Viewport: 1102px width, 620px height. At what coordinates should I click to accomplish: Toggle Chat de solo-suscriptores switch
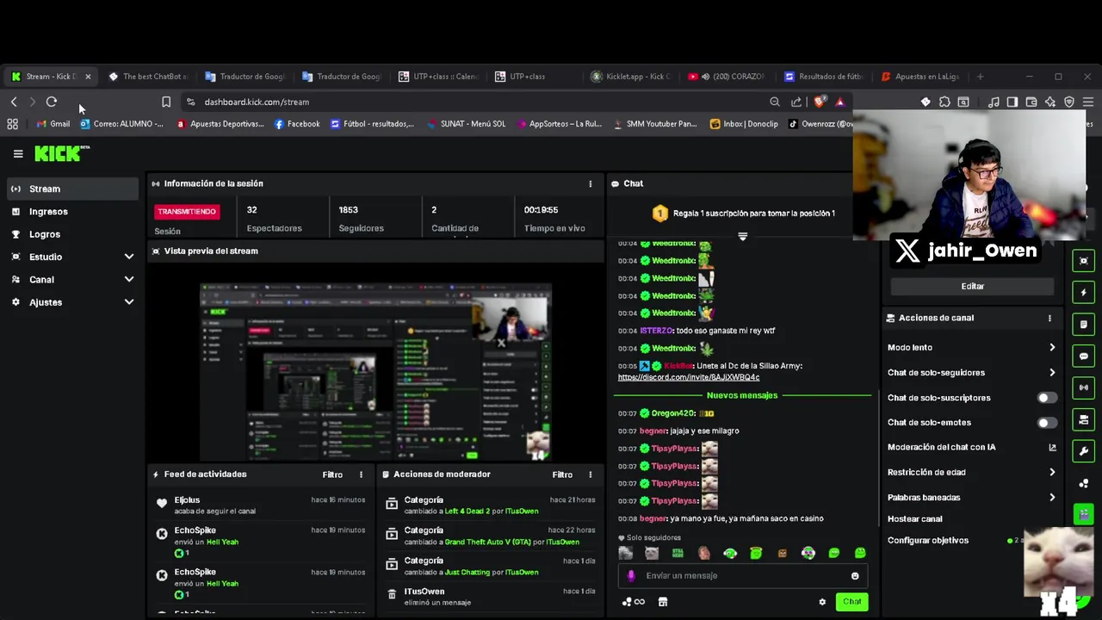[1047, 398]
